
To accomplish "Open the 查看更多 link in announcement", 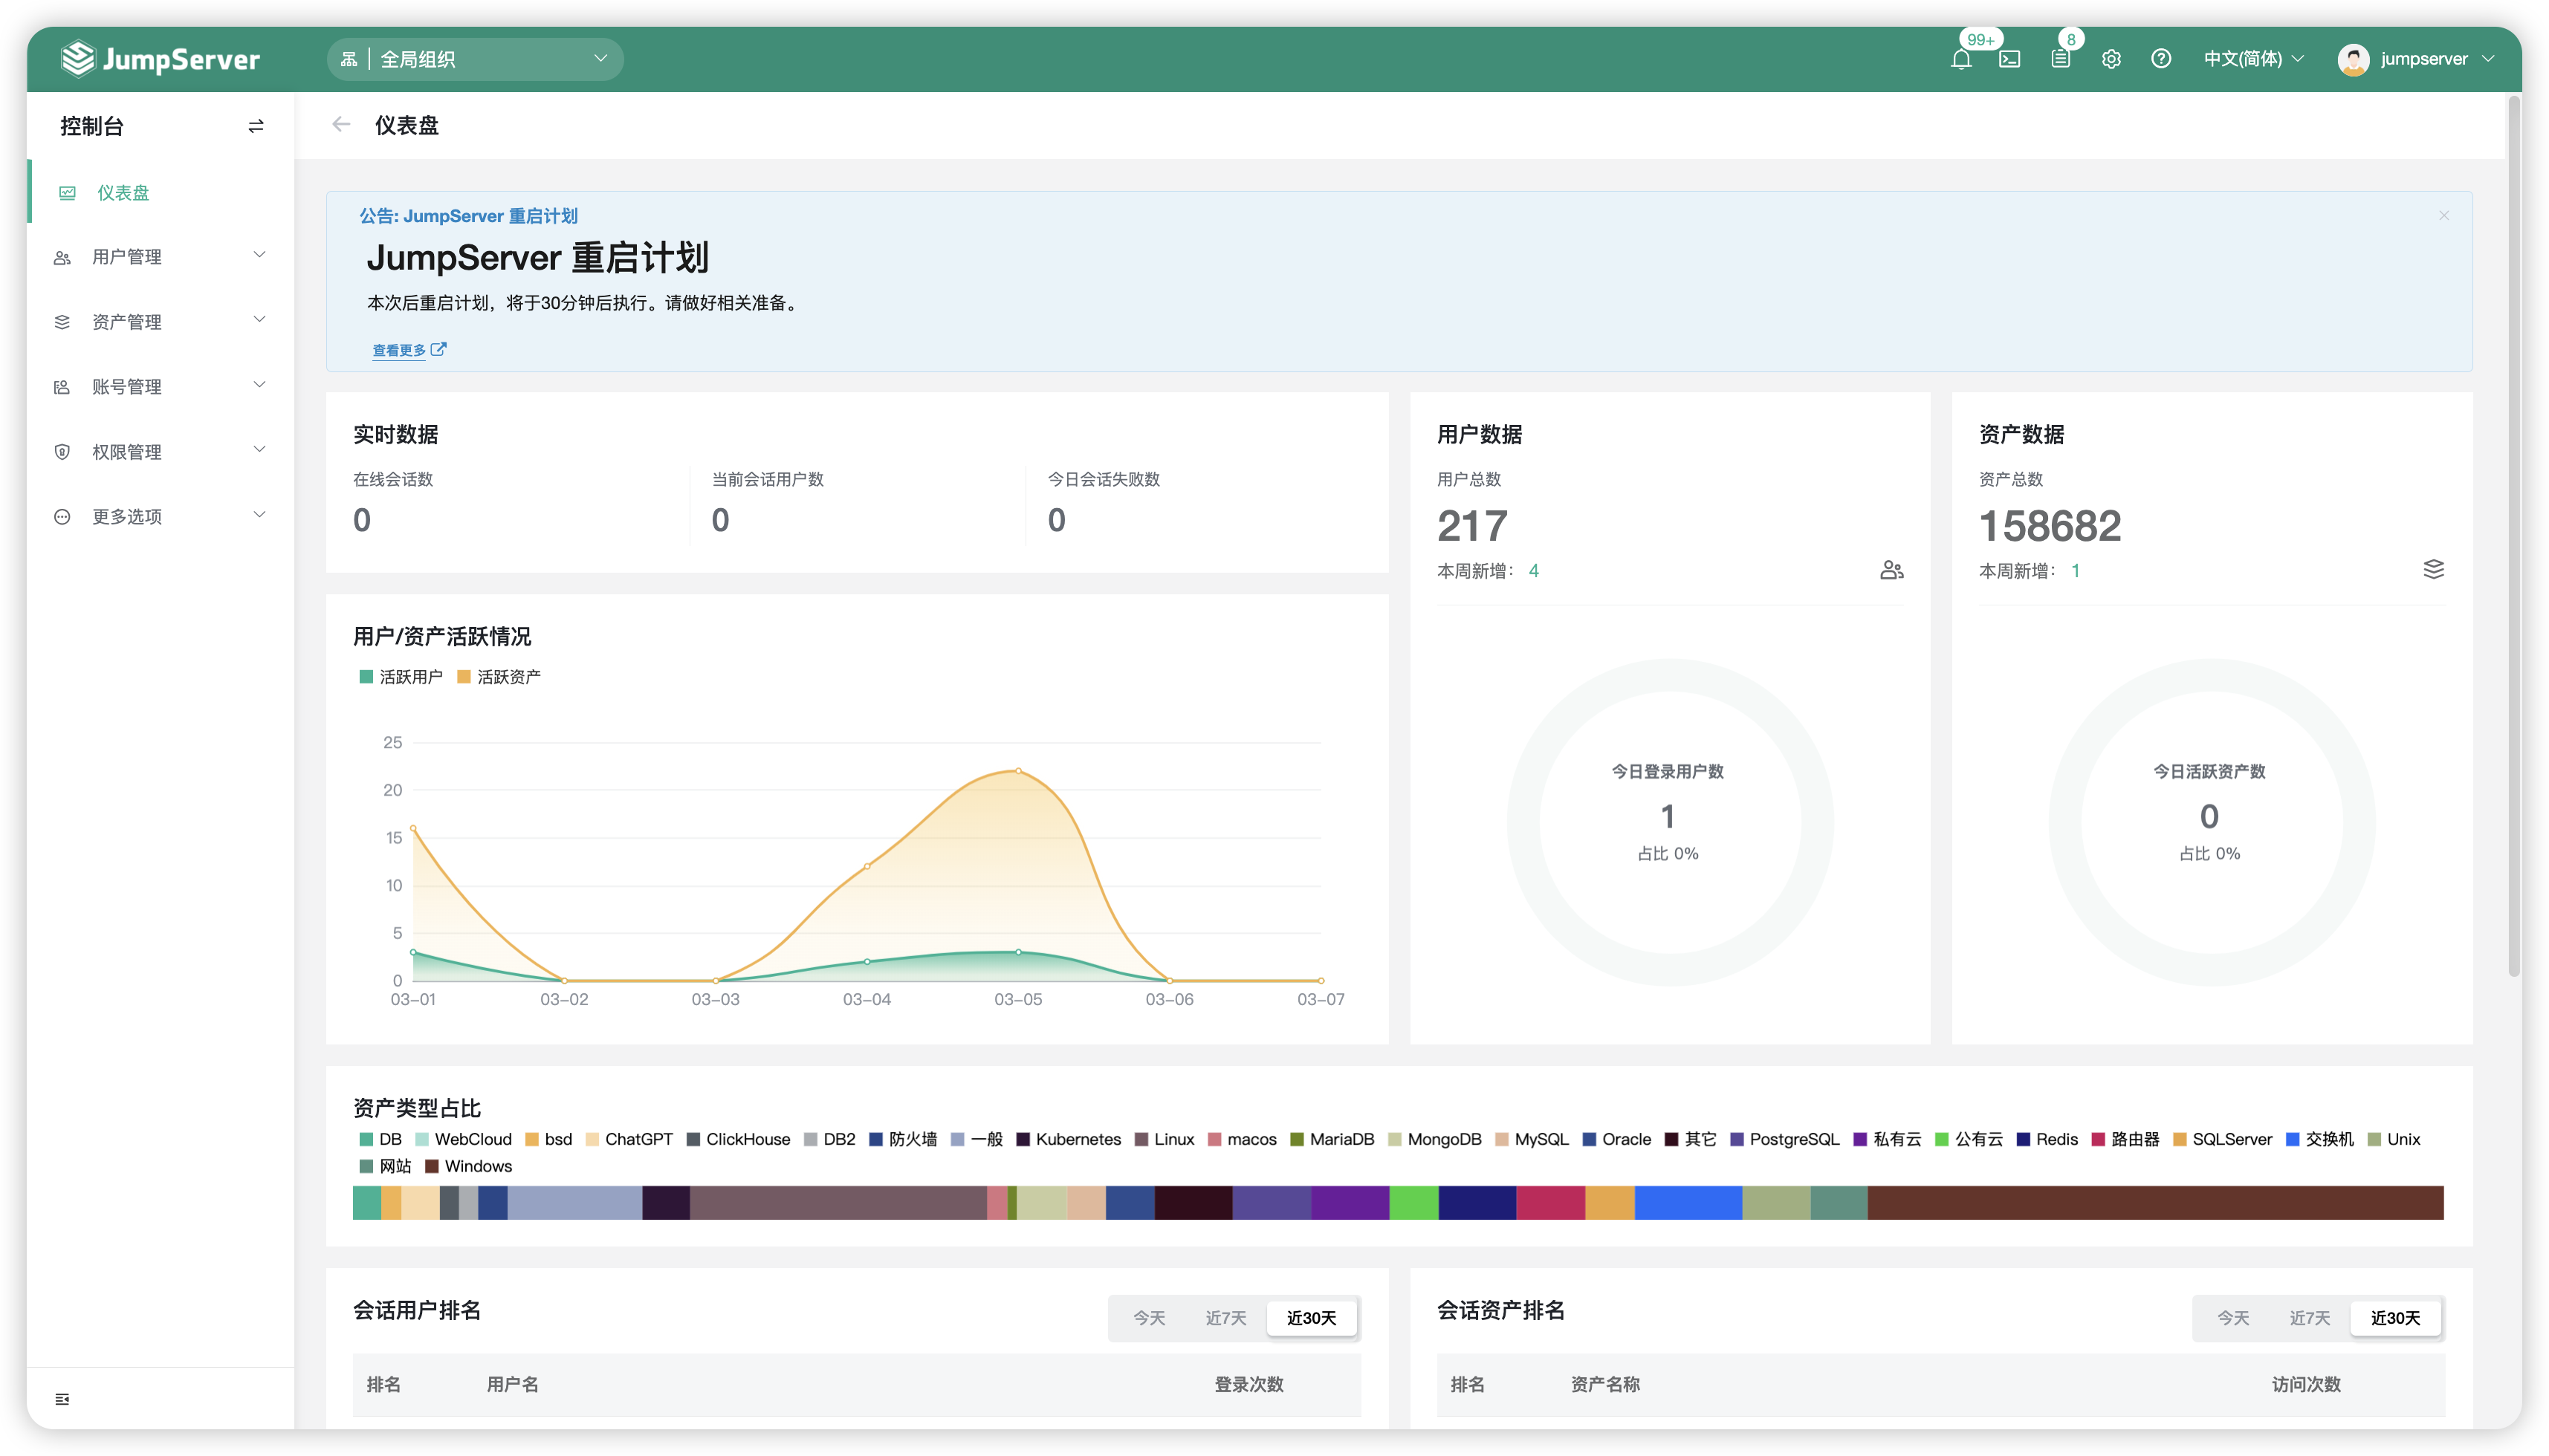I will point(409,350).
